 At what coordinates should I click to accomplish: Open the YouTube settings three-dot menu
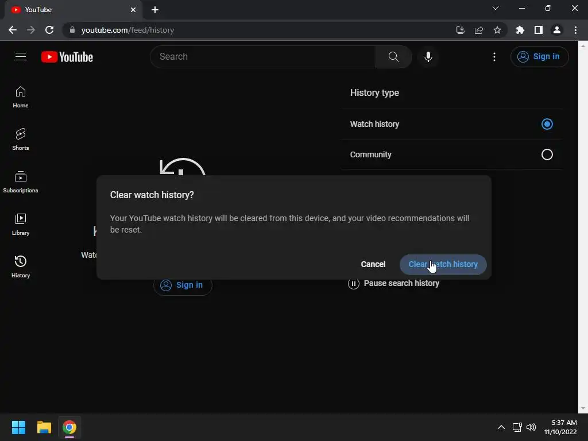(494, 57)
